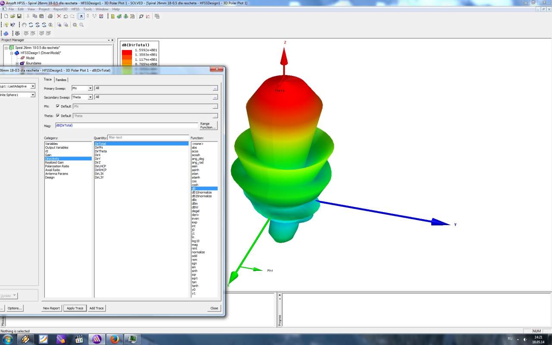
Task: Switch to the Families tab
Action: 61,80
